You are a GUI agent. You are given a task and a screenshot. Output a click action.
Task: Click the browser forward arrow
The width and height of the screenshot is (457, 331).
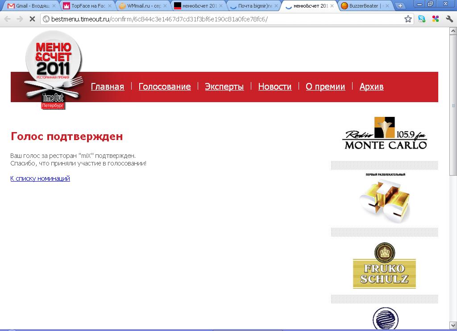click(20, 19)
